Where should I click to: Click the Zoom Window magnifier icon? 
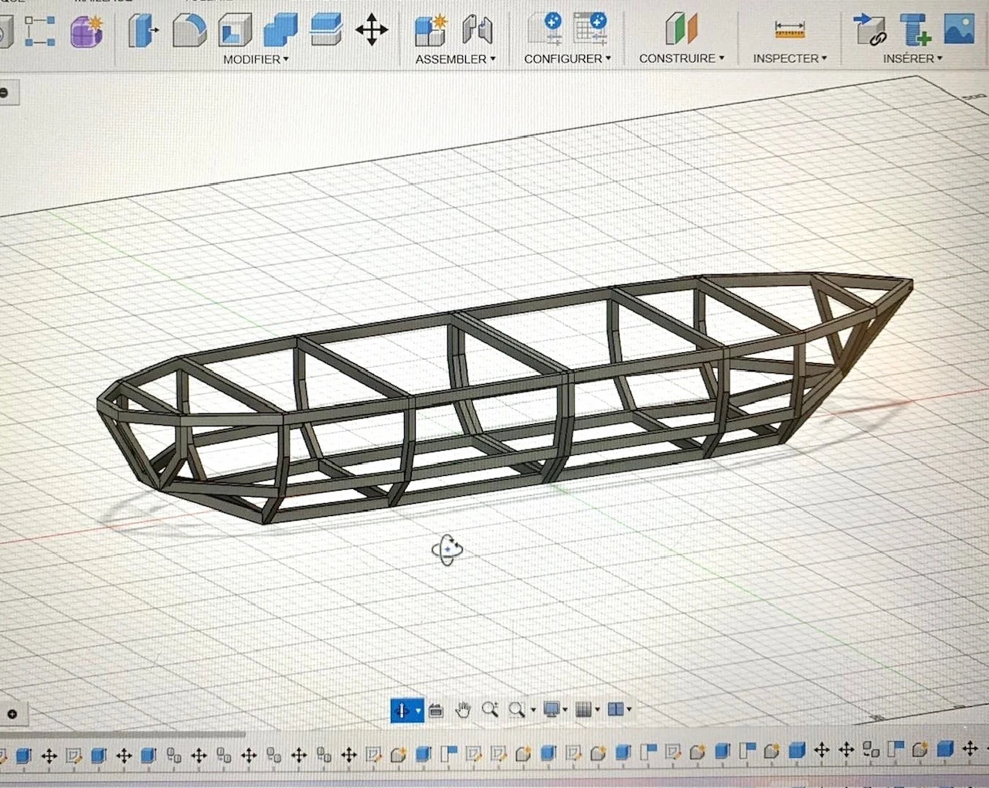point(516,709)
